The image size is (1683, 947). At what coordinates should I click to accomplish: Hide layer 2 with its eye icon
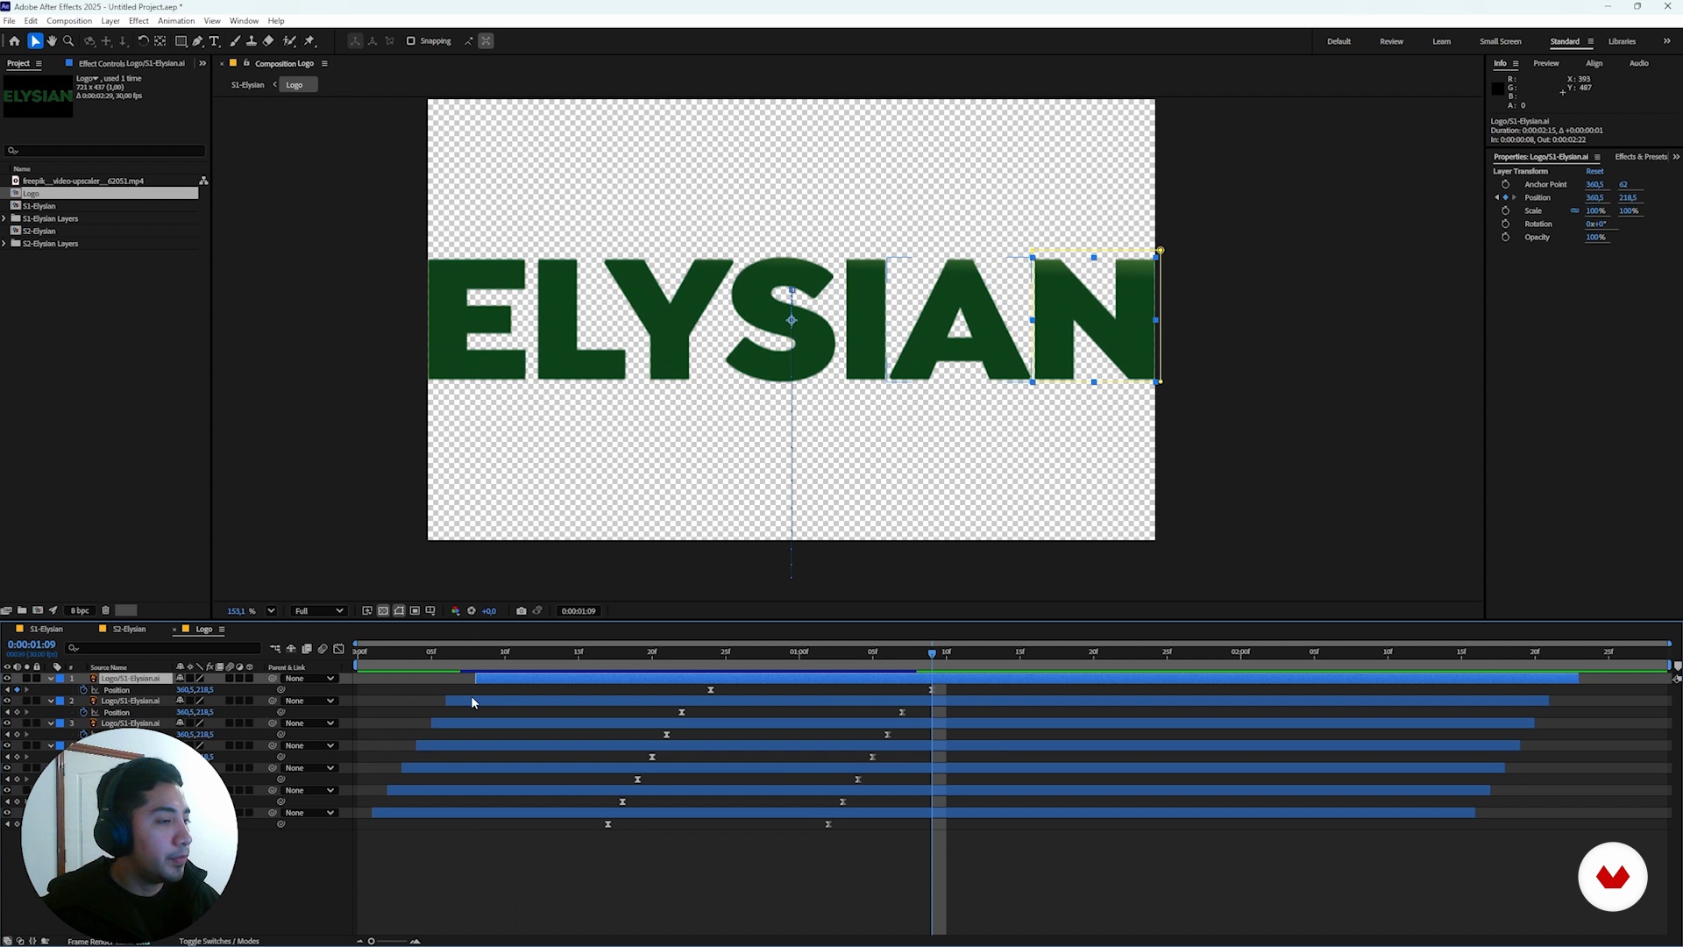point(7,701)
